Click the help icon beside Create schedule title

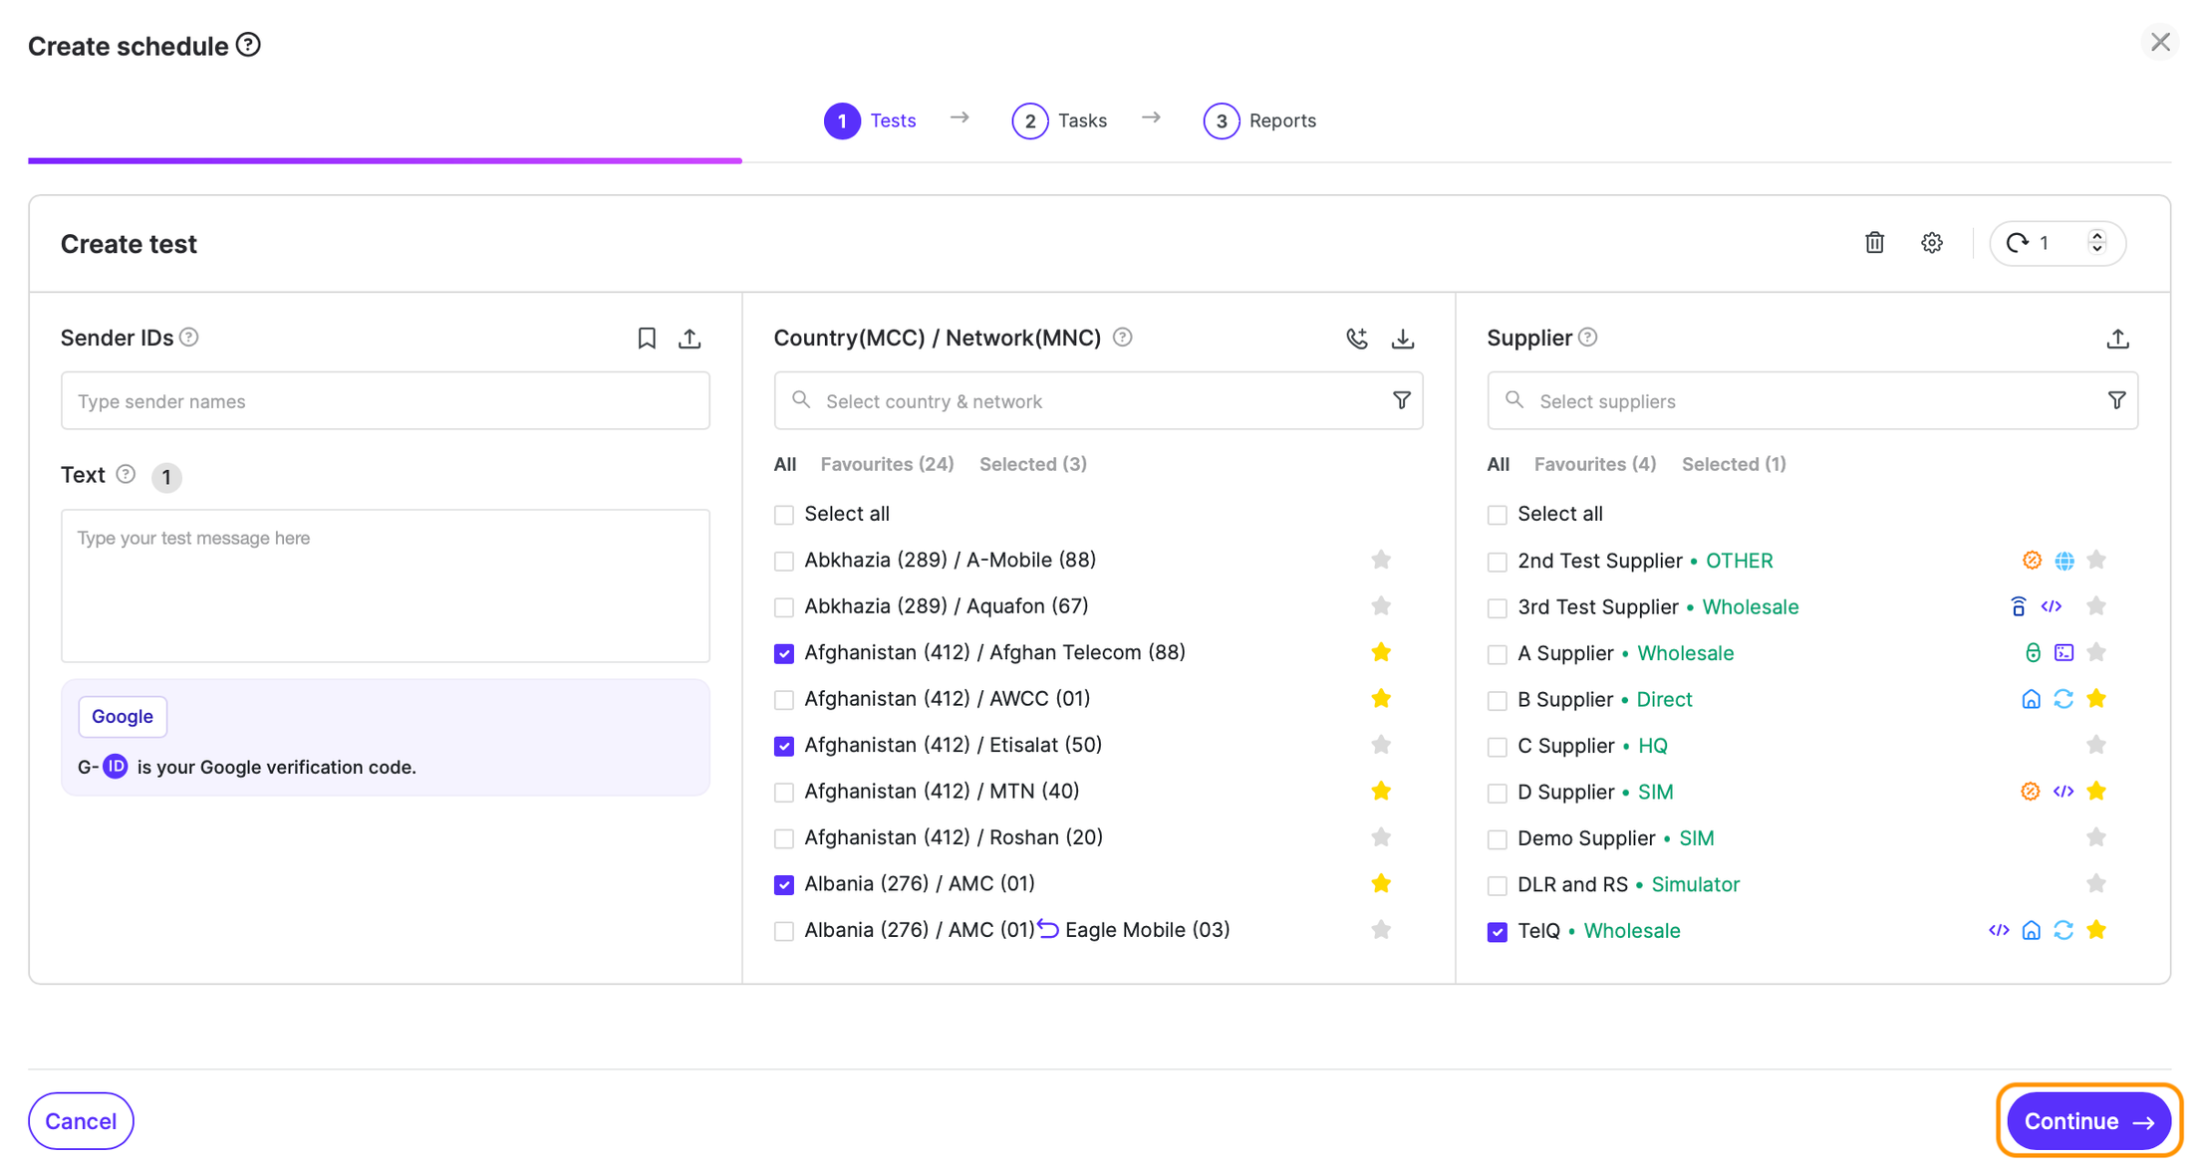point(248,45)
